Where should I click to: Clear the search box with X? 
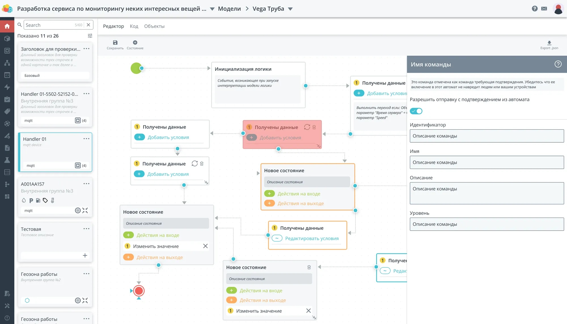pyautogui.click(x=88, y=25)
